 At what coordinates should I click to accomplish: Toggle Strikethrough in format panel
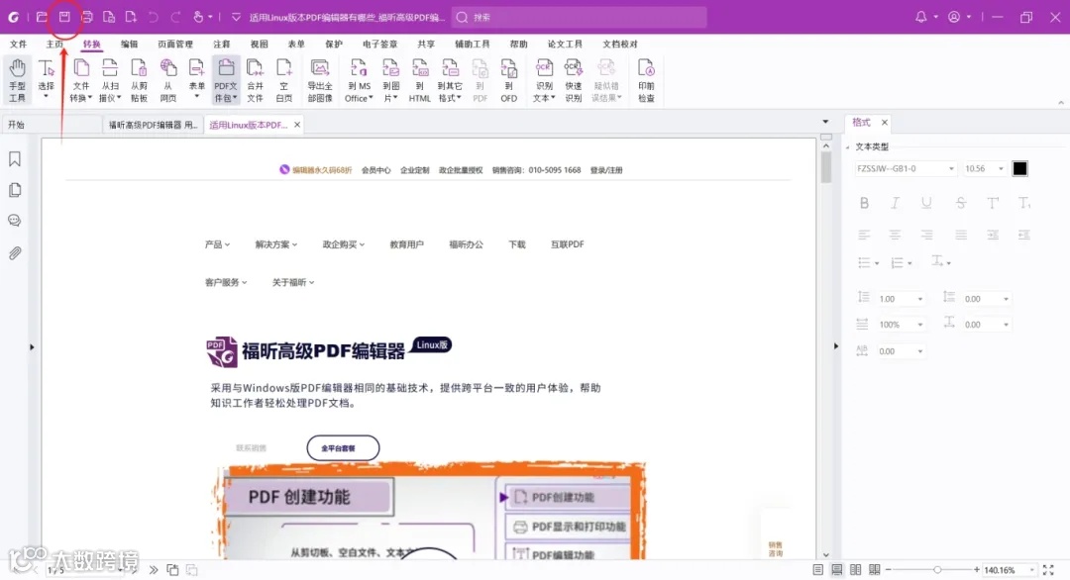point(961,203)
